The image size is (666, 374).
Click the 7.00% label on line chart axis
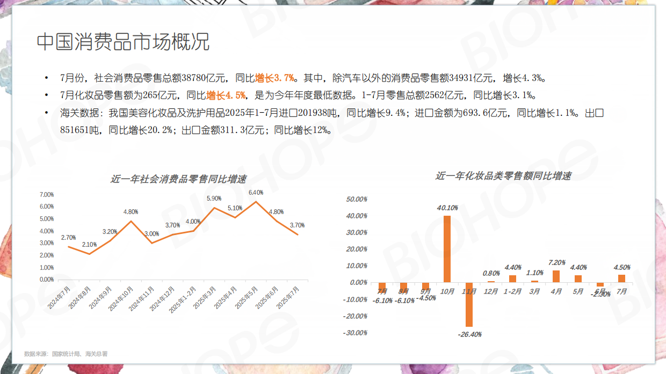point(47,195)
